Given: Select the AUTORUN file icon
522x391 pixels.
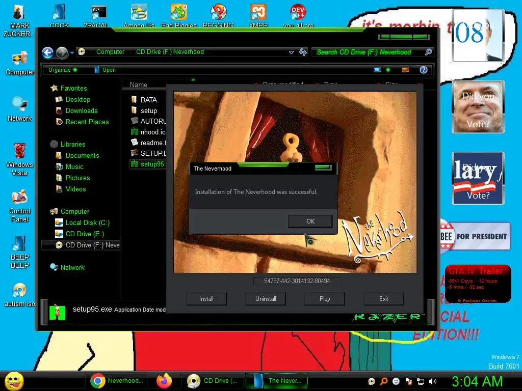Looking at the screenshot, I should click(x=135, y=121).
